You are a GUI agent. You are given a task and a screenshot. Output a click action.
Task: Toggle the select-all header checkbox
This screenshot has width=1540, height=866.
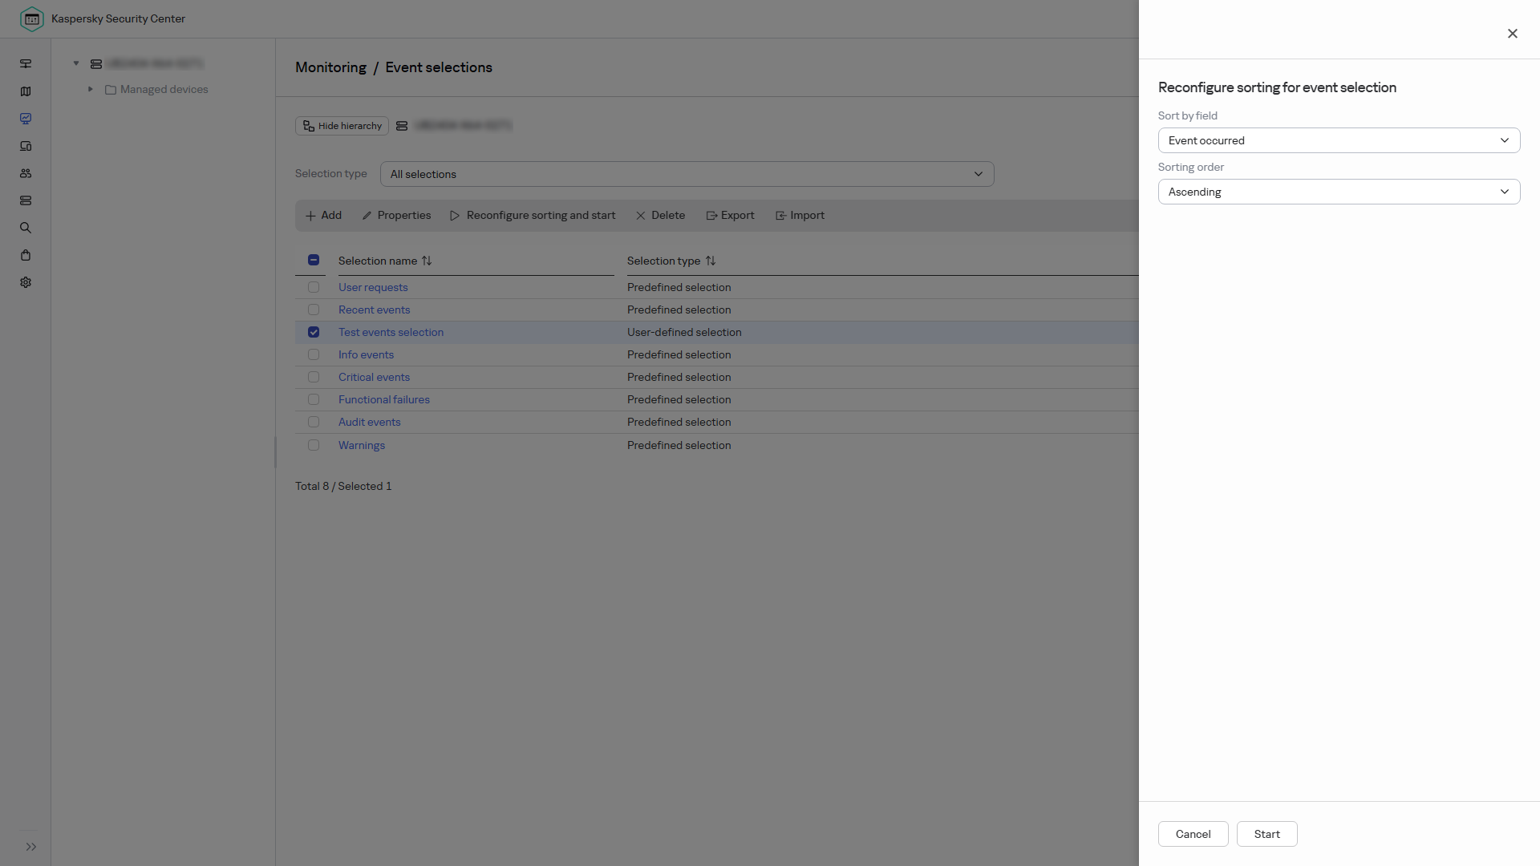[x=314, y=260]
